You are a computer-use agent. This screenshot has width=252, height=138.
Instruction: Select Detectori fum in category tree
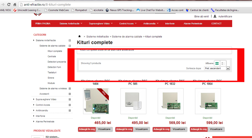pyautogui.click(x=54, y=67)
